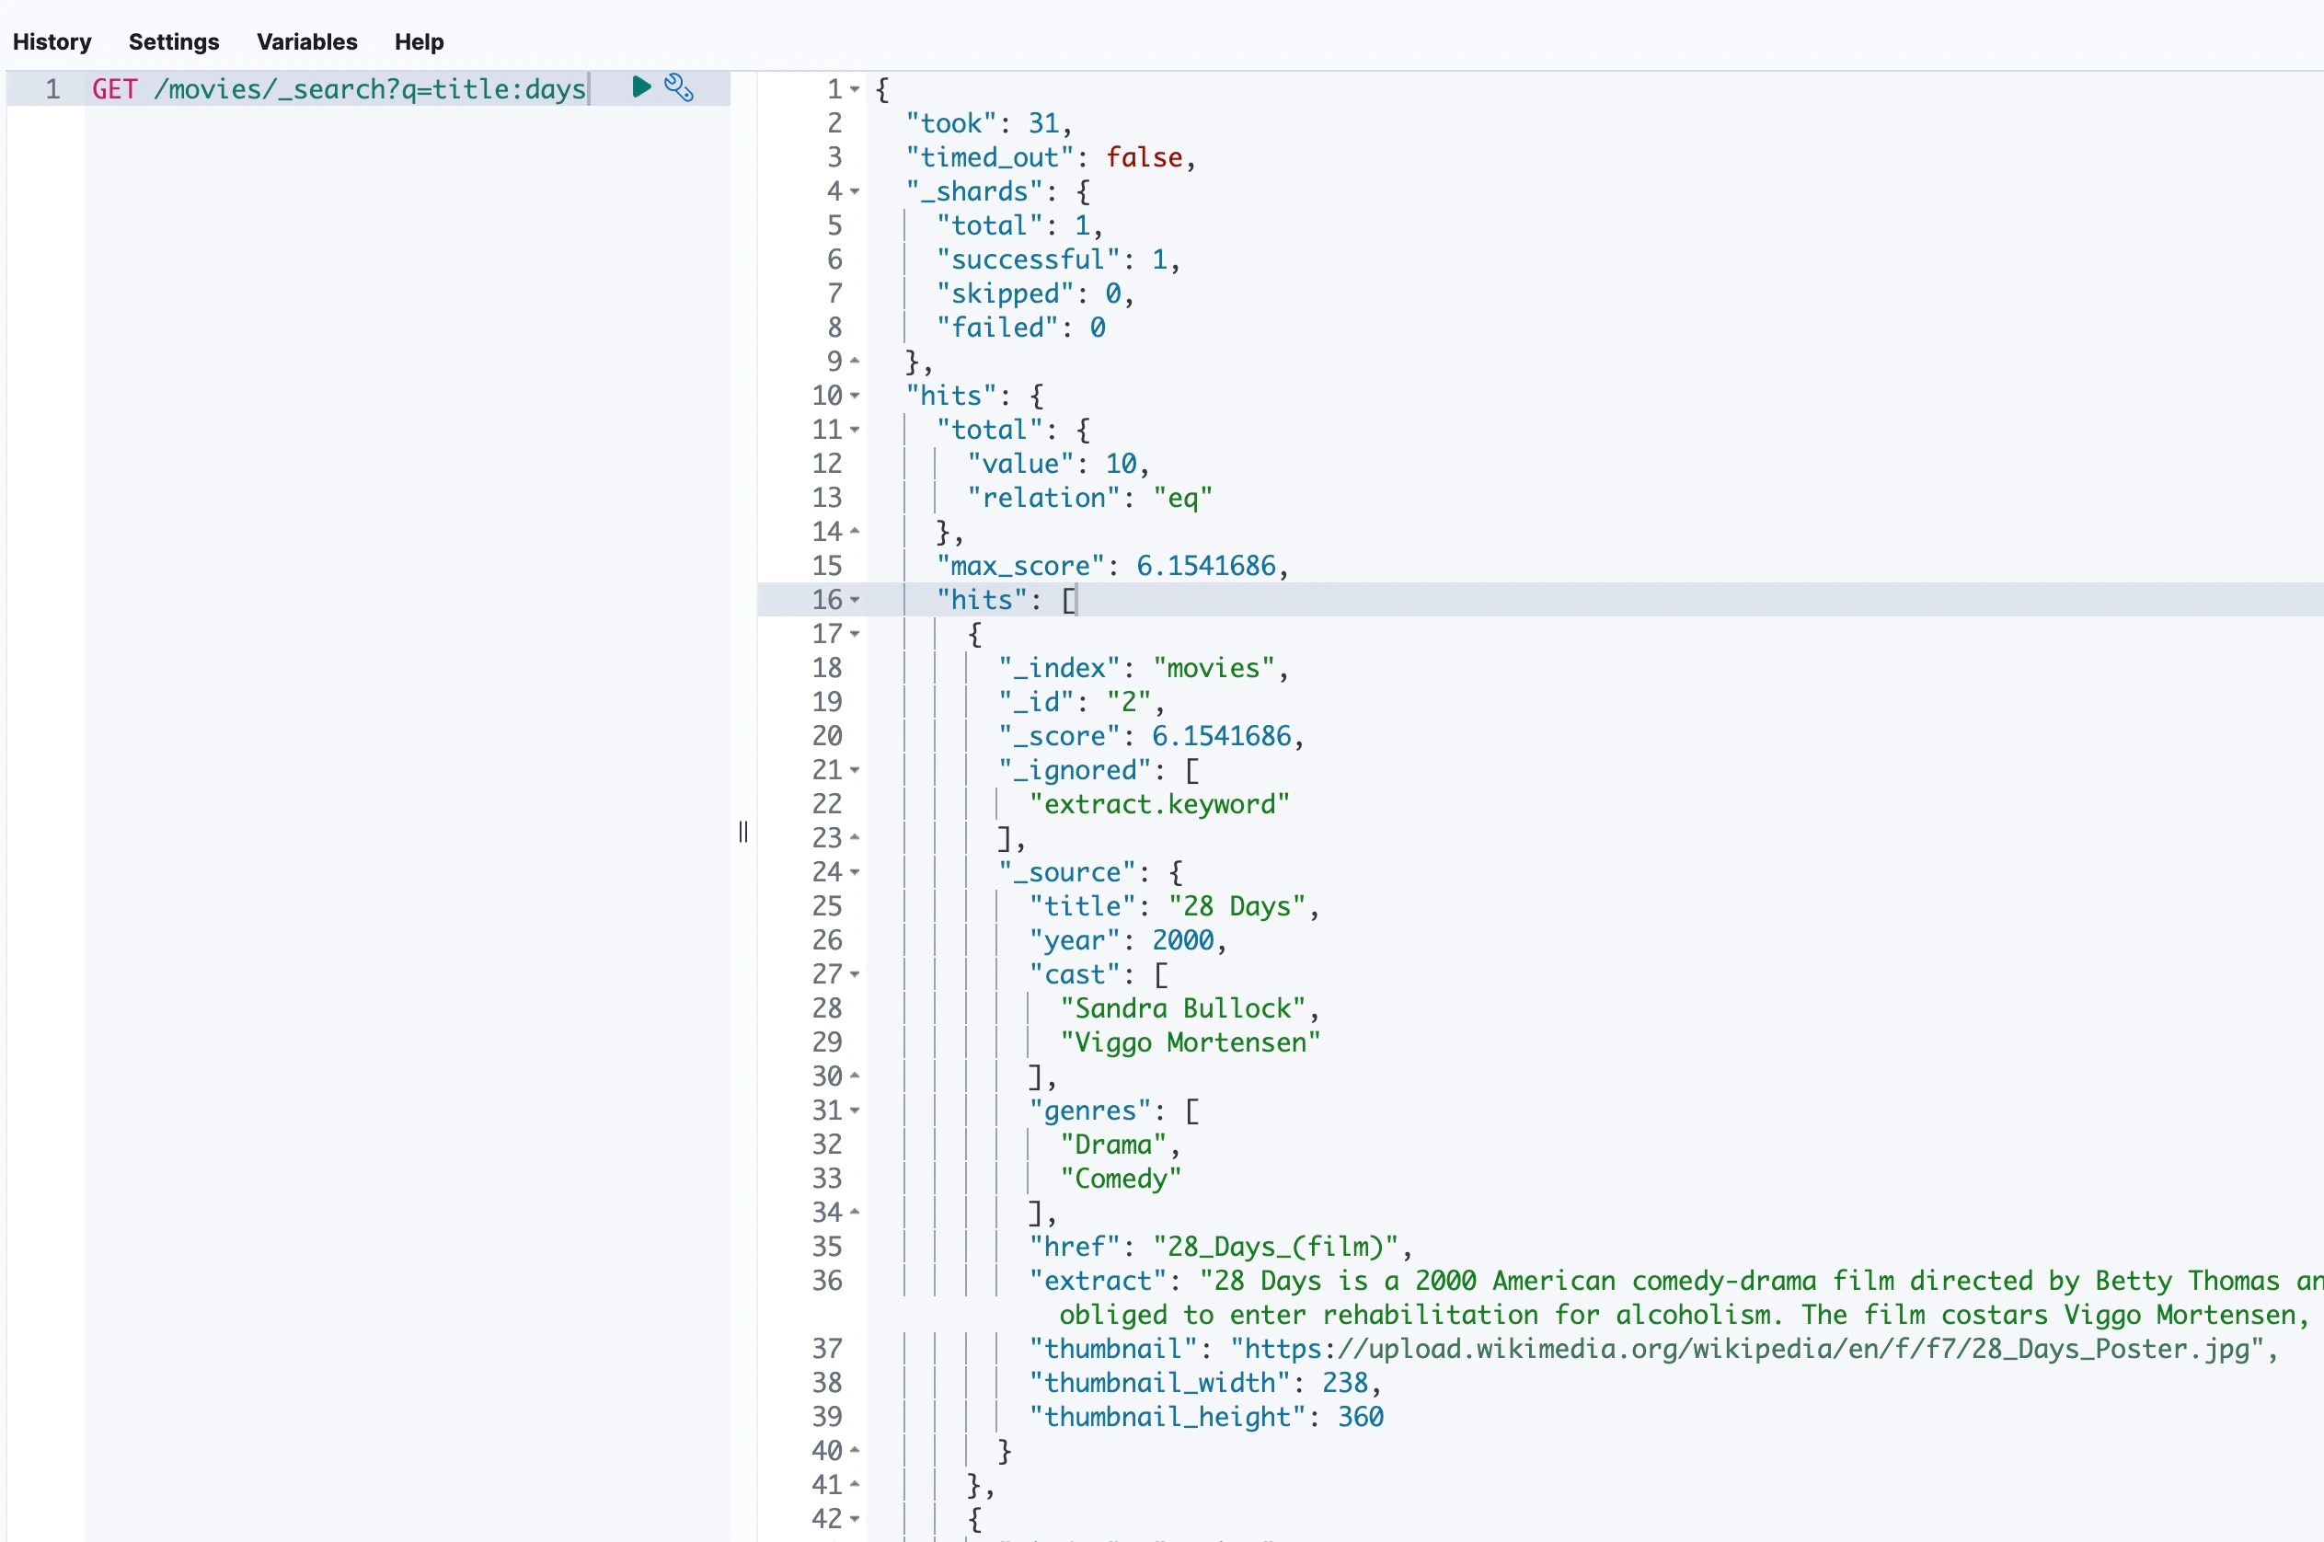Fold the second hit object on line 42
2324x1542 pixels.
(x=855, y=1519)
